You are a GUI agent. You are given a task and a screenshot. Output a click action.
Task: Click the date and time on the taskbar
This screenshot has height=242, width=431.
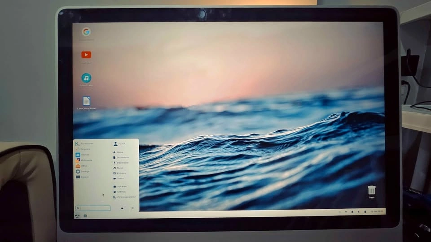tap(376, 212)
